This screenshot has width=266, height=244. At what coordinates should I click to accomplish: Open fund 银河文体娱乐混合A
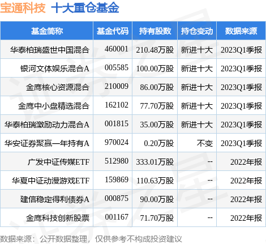54,69
